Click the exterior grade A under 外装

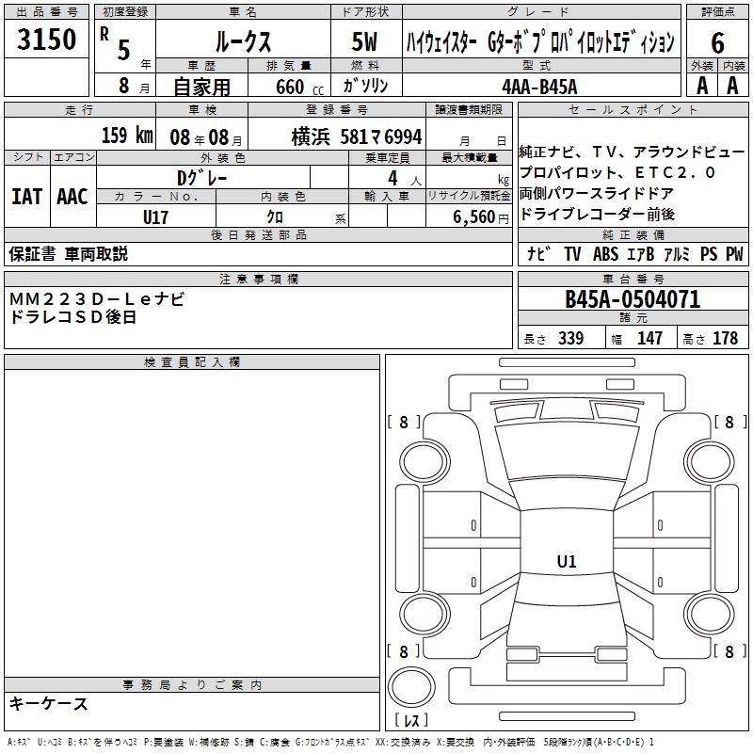702,86
